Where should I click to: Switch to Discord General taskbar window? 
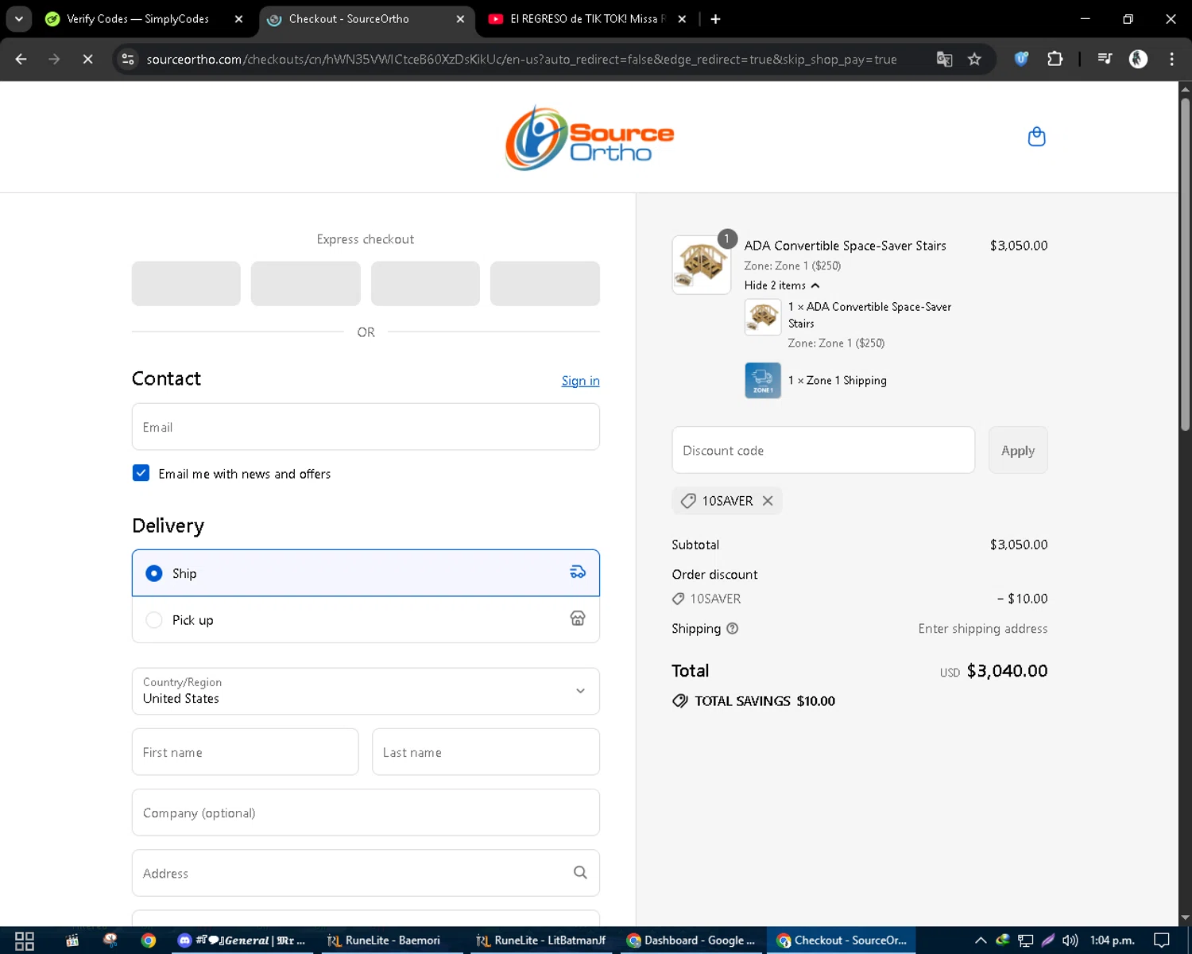pyautogui.click(x=242, y=940)
